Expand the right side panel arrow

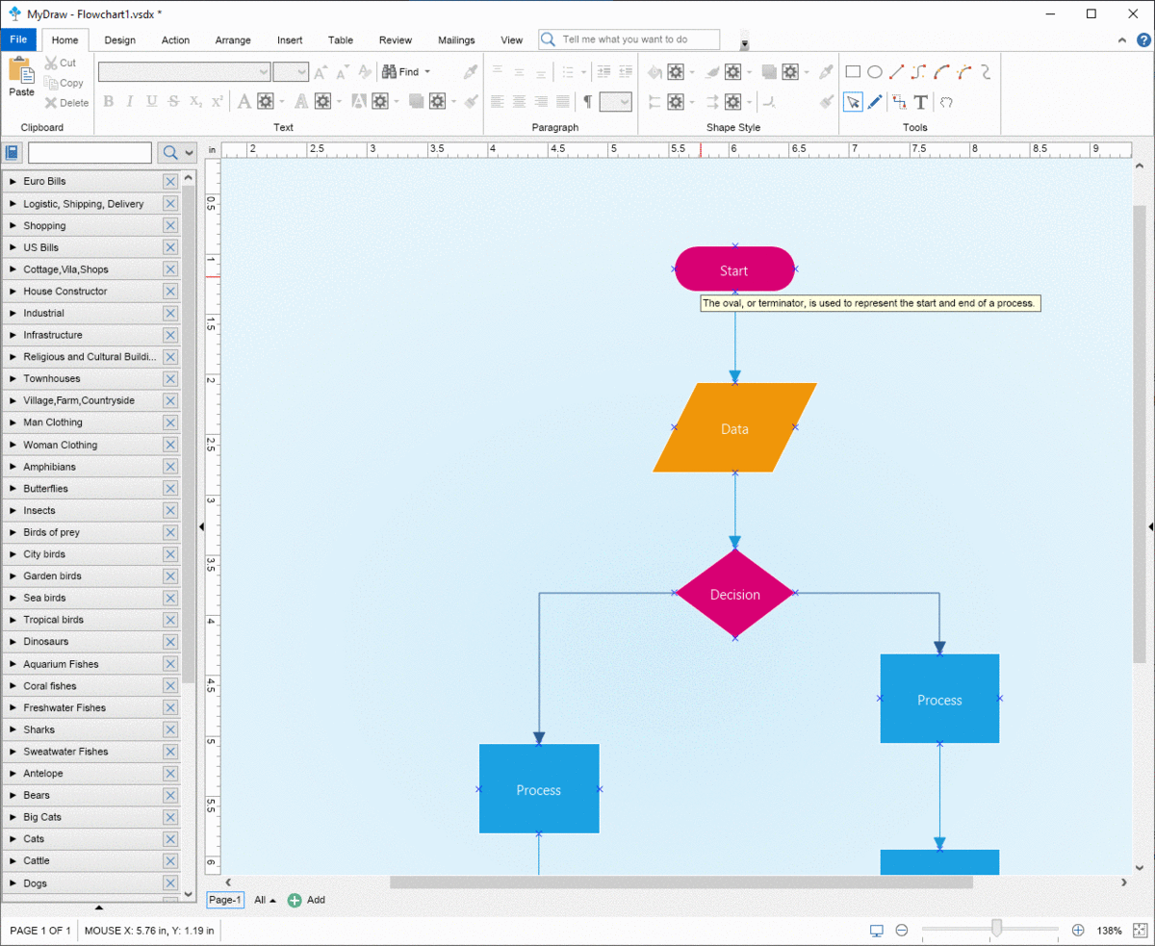point(1151,526)
